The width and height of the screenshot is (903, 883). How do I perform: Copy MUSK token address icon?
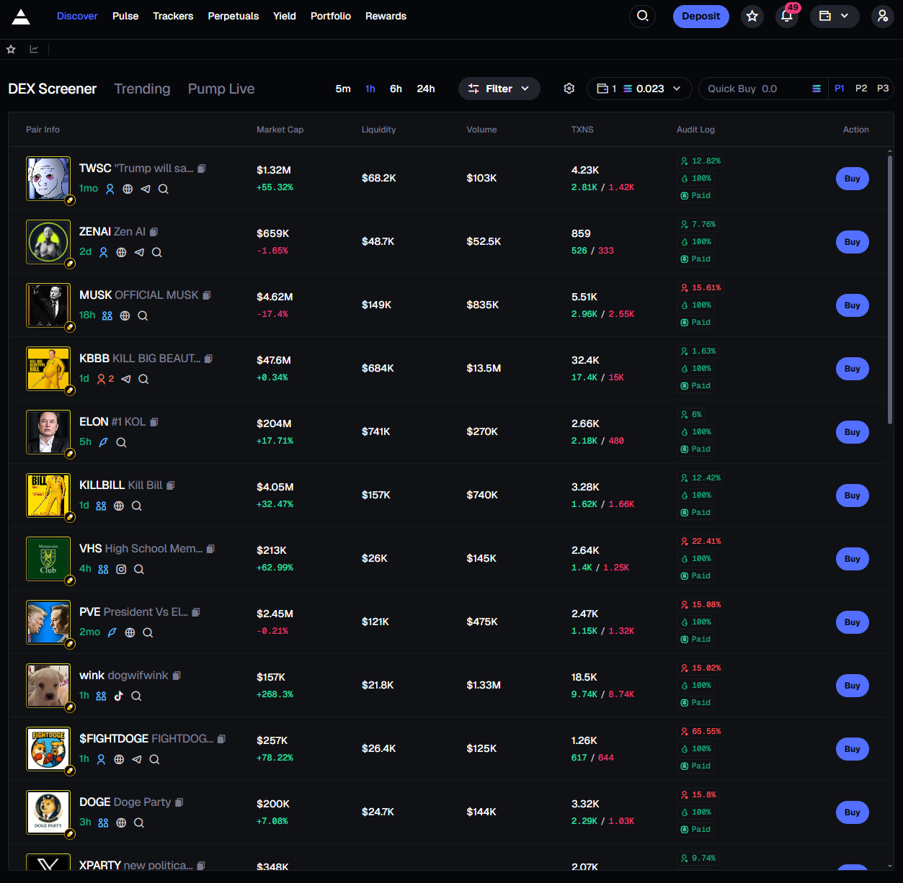click(x=207, y=295)
